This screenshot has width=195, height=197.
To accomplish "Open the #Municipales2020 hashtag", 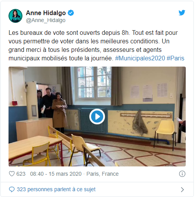I will point(140,58).
